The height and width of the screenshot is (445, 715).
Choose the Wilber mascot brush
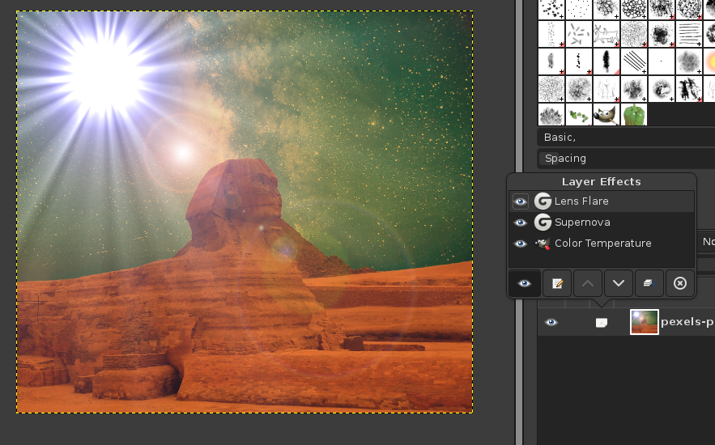click(606, 114)
